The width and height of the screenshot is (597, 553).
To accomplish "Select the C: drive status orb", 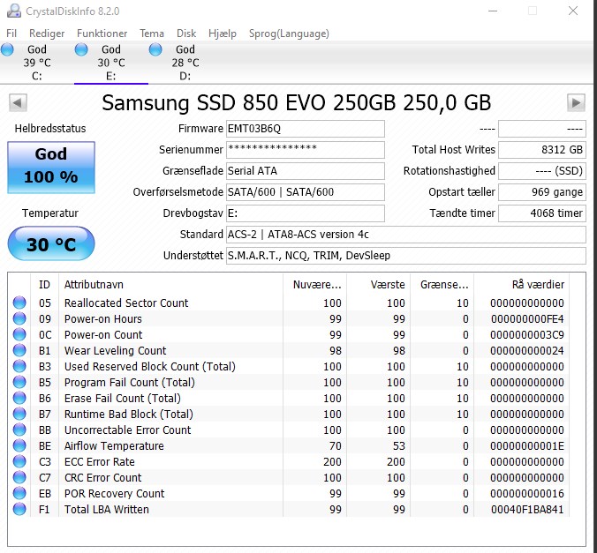I will click(8, 49).
